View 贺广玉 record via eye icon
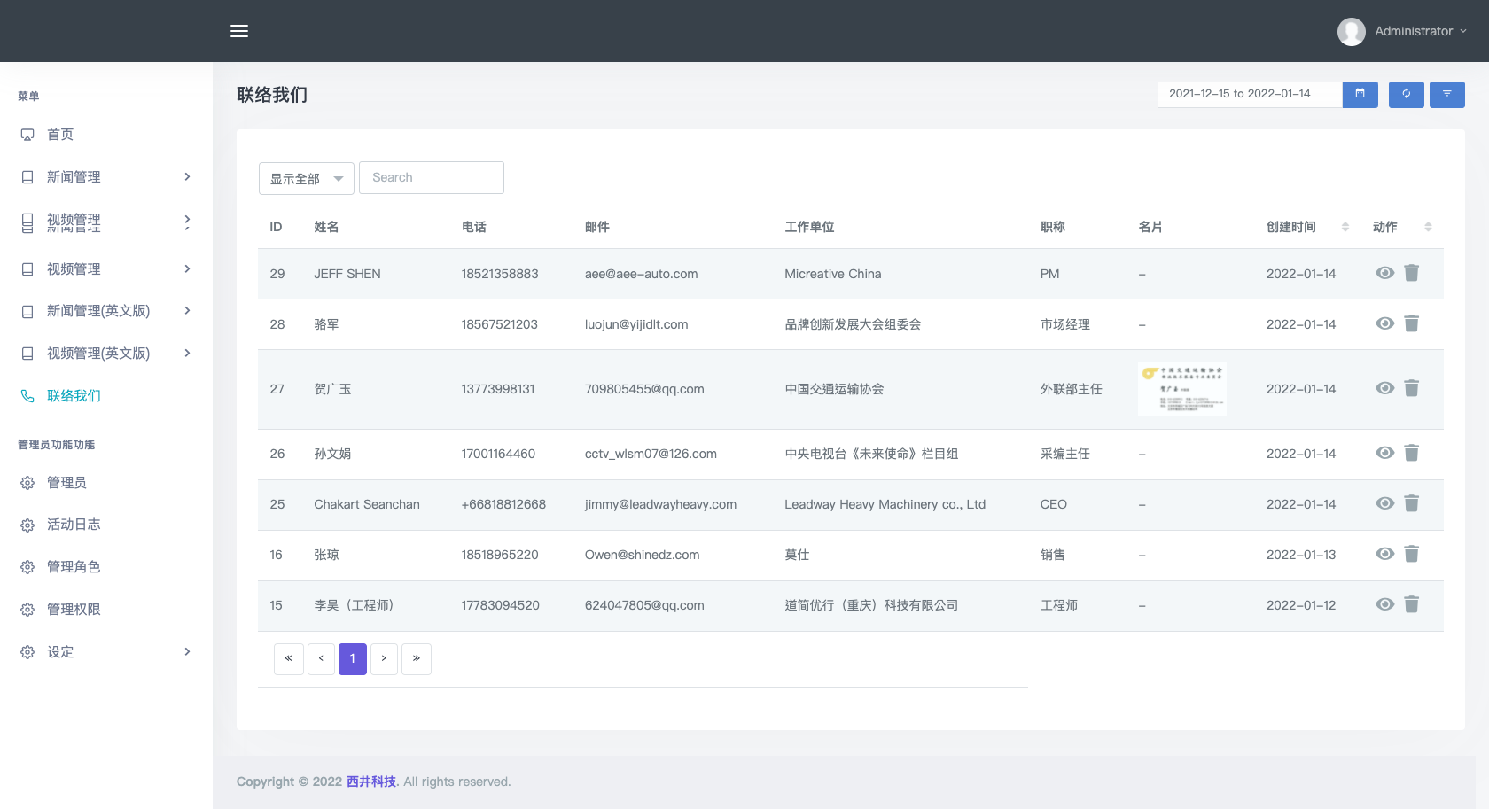 (x=1384, y=389)
